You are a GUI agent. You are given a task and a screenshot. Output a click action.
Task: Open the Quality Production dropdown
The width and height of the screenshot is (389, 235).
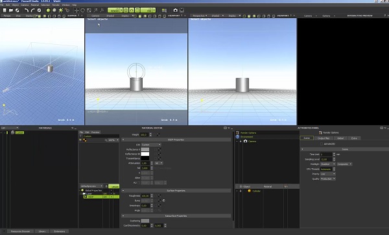pyautogui.click(x=327, y=179)
